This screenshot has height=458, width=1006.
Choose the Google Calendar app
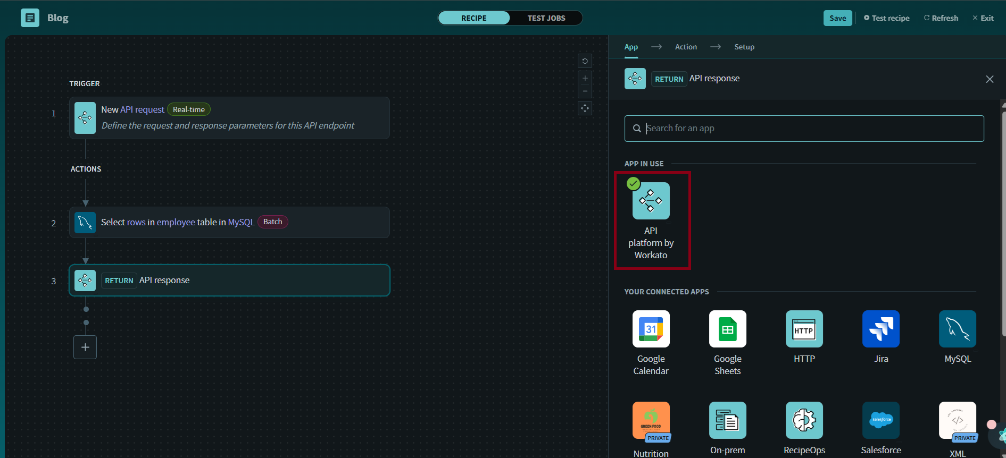(x=651, y=343)
